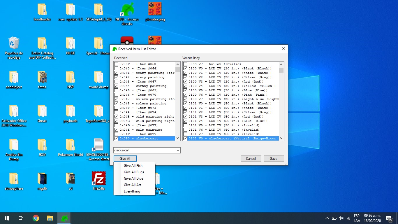
Task: Uncheck 0100 V0 LCD TV Black variant
Action: pos(185,69)
